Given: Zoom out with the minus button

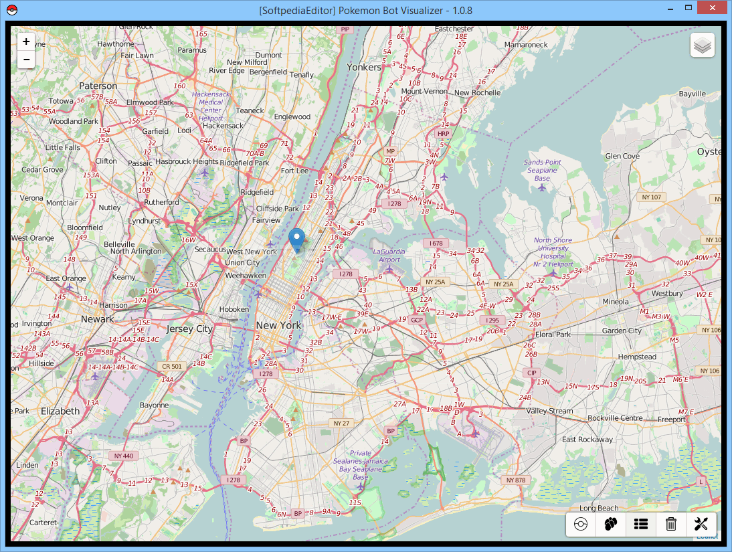Looking at the screenshot, I should tap(26, 60).
